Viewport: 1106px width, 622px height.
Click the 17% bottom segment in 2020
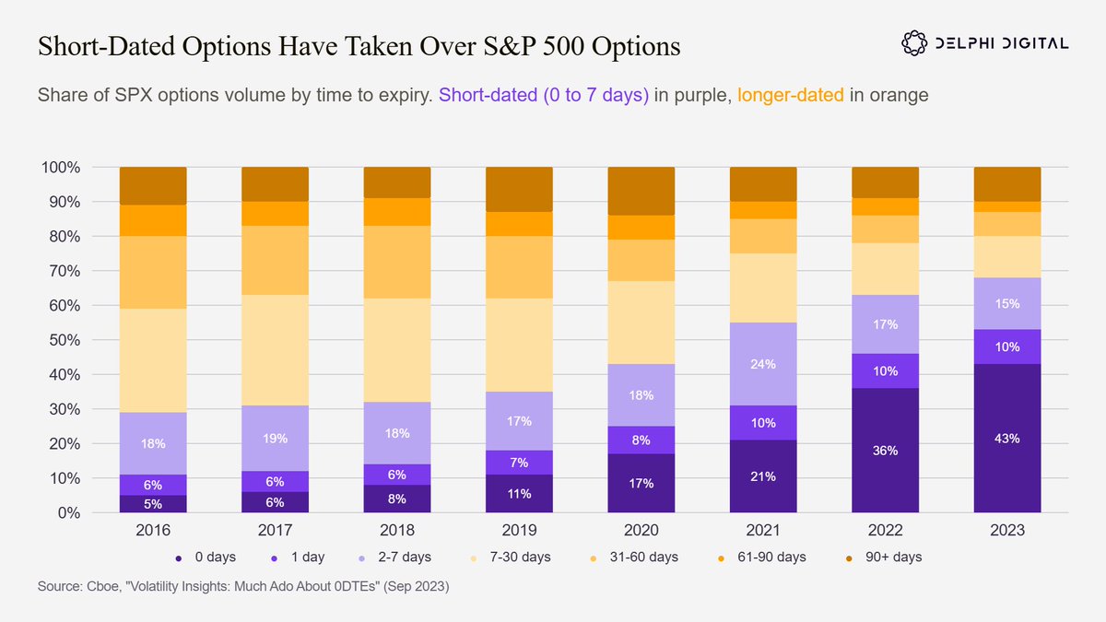[x=641, y=484]
